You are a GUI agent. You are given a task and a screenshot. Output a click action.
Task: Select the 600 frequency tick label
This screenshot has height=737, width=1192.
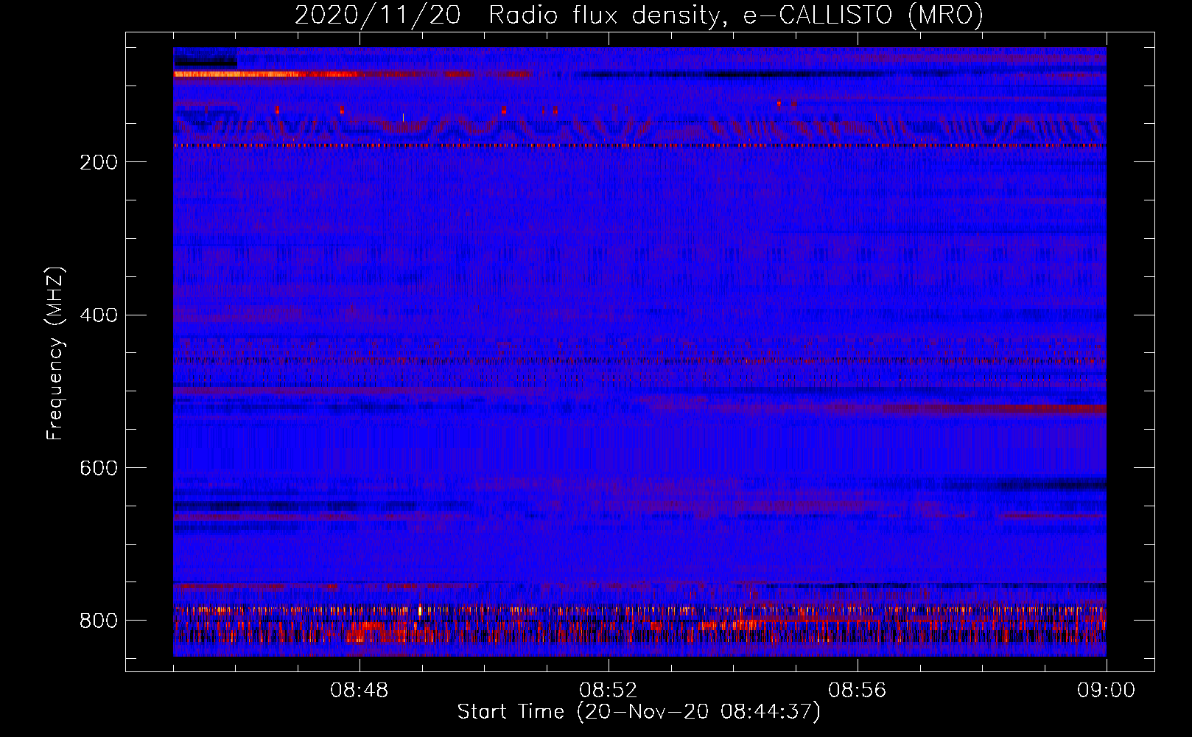point(98,468)
